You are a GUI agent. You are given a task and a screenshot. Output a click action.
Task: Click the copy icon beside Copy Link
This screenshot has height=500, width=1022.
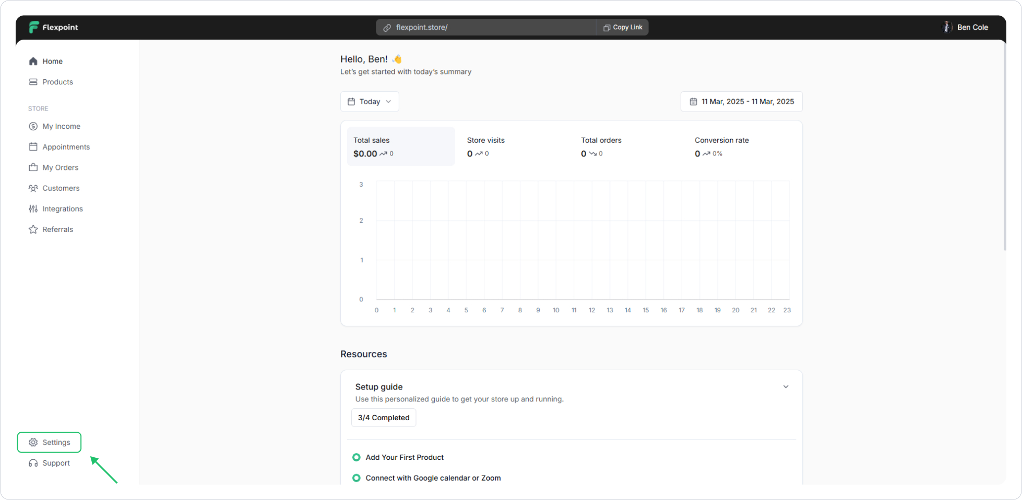point(607,28)
